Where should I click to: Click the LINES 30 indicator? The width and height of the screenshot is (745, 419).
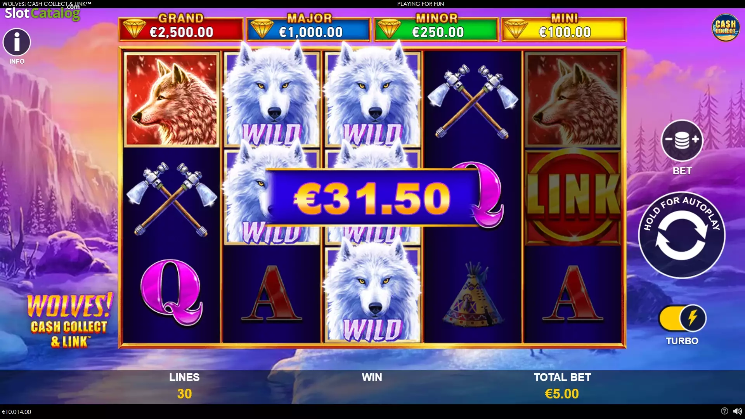pyautogui.click(x=184, y=386)
